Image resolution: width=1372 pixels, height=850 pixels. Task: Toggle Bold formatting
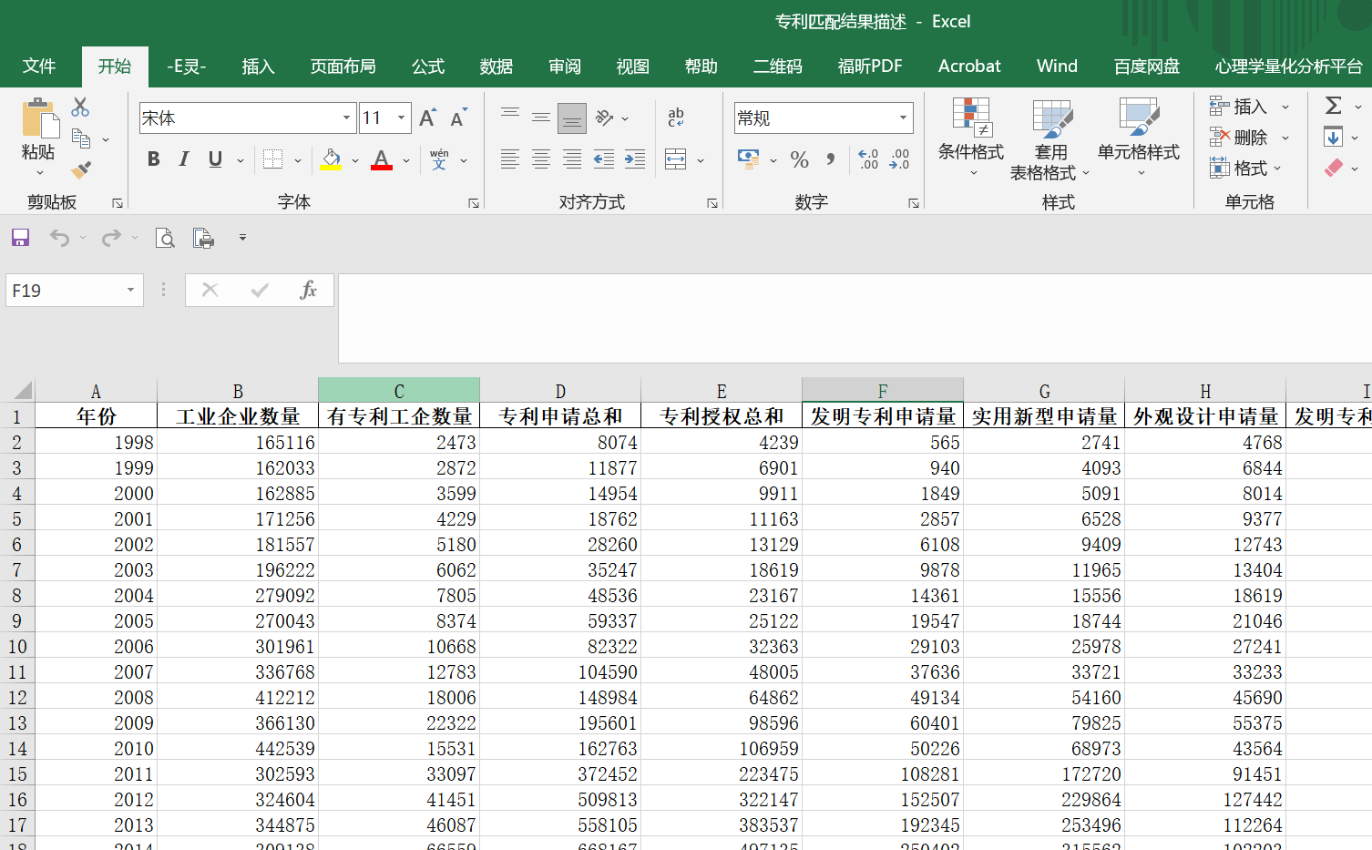click(x=153, y=159)
